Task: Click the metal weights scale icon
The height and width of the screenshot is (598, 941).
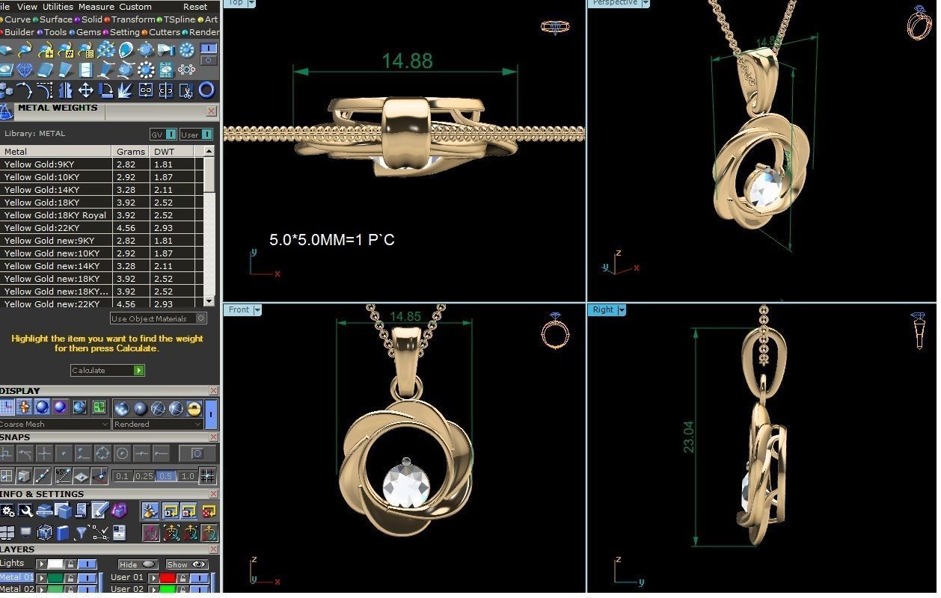Action: pyautogui.click(x=6, y=112)
